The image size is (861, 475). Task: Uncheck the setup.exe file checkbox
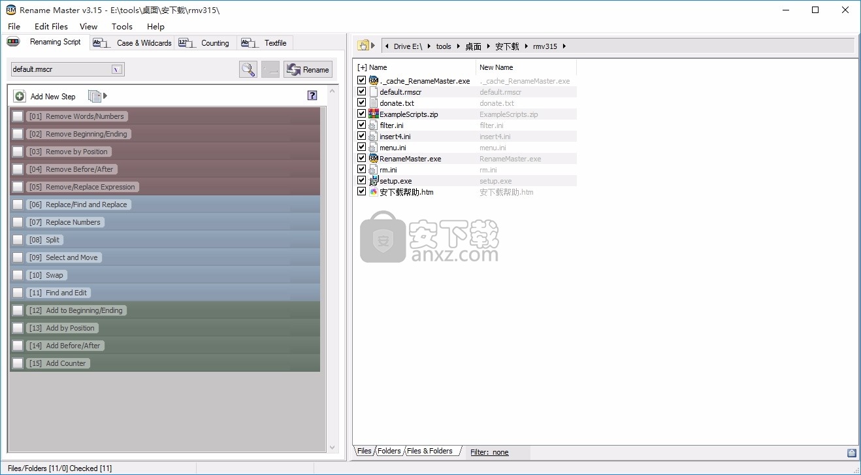click(362, 180)
